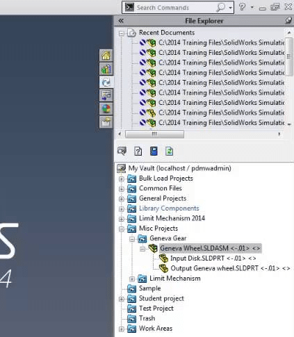Viewport: 294px width, 337px height.
Task: Click the Geneva Wheel assembly icon
Action: (153, 248)
